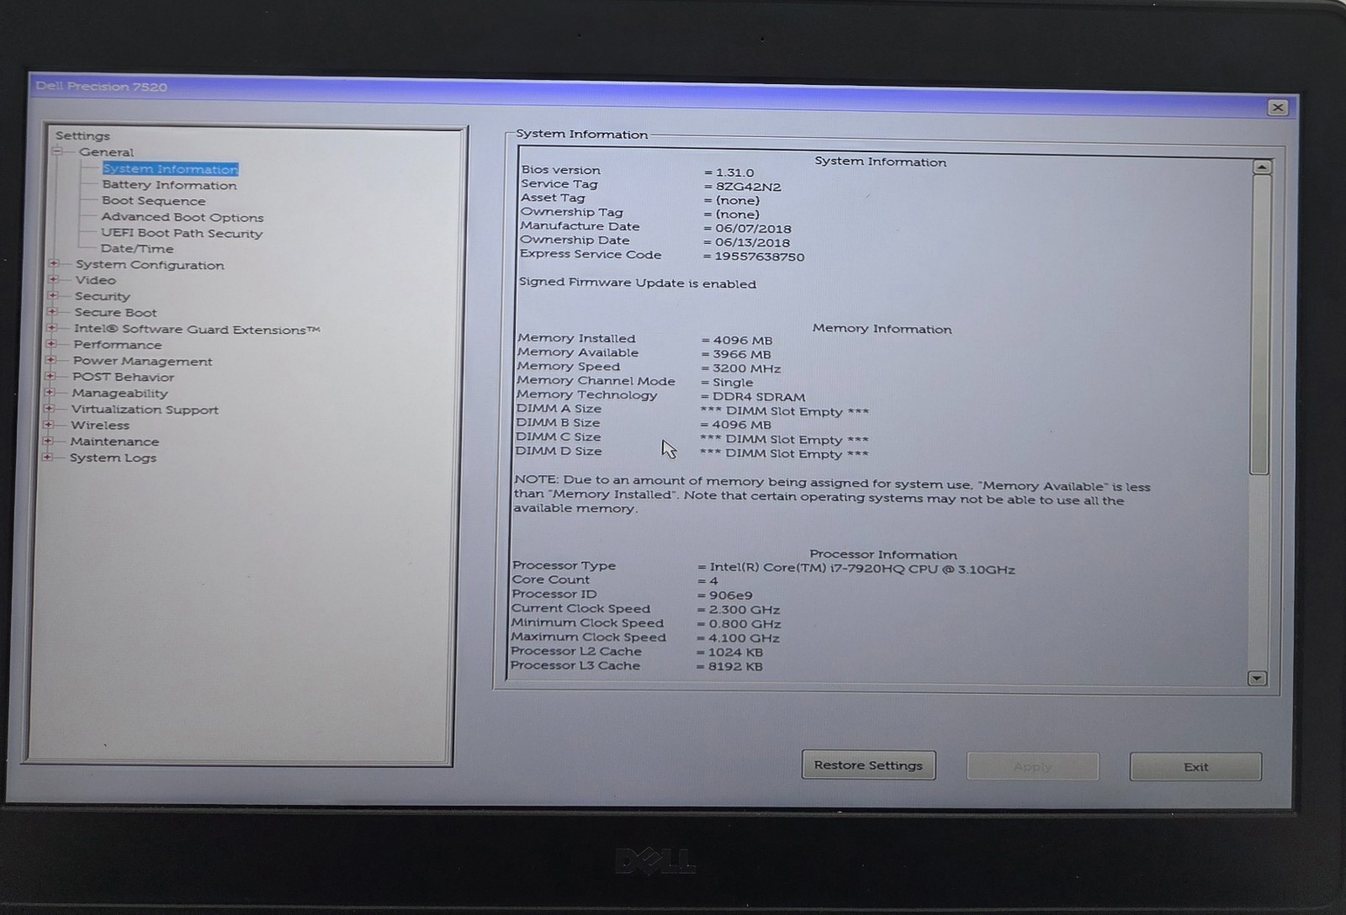Select the Video category label
The height and width of the screenshot is (915, 1346).
click(95, 280)
